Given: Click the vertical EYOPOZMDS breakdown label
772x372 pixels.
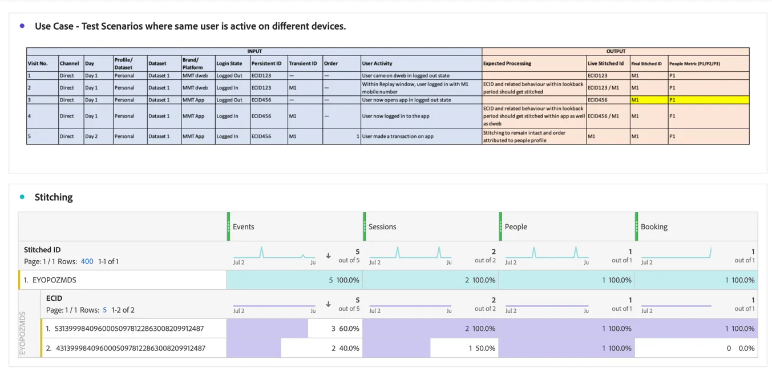Looking at the screenshot, I should (23, 333).
